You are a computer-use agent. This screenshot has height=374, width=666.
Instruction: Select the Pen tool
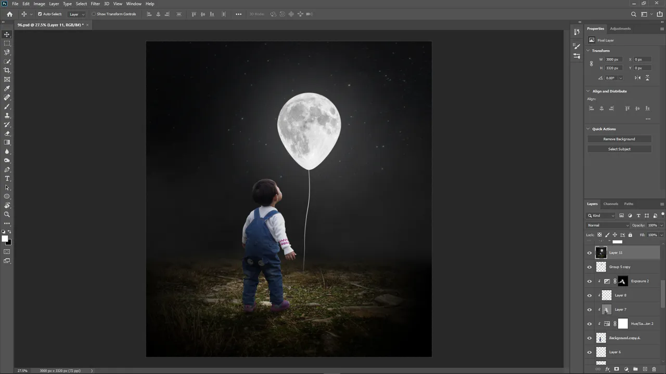[7, 169]
